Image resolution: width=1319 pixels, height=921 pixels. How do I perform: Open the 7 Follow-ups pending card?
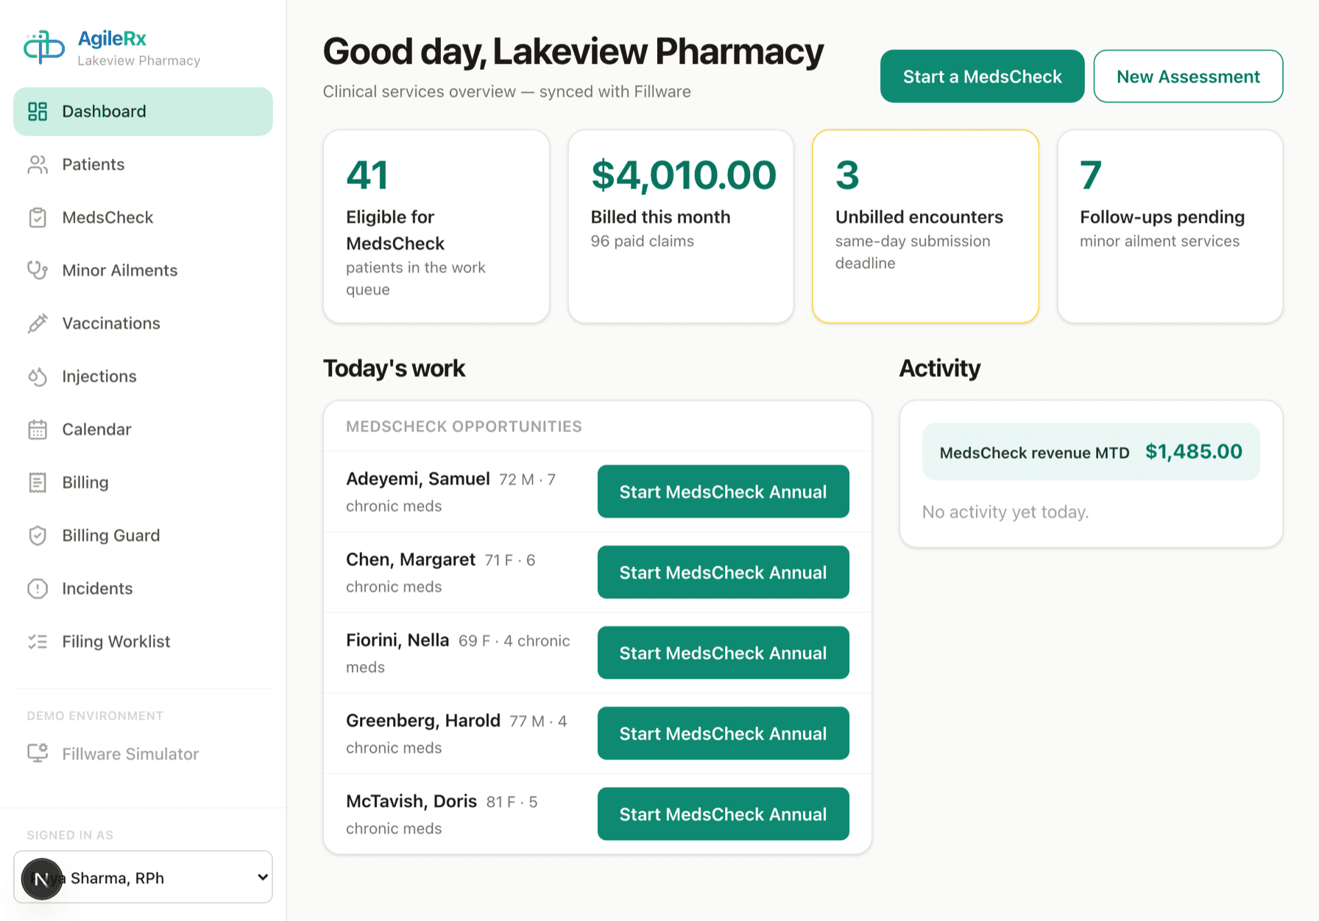click(1170, 227)
